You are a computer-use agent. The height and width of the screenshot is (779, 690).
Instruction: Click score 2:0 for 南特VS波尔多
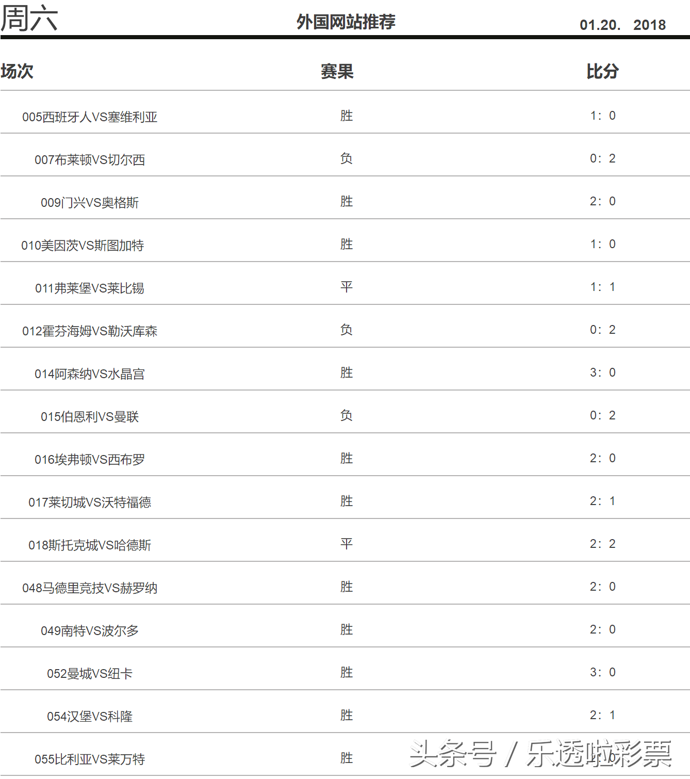click(603, 629)
